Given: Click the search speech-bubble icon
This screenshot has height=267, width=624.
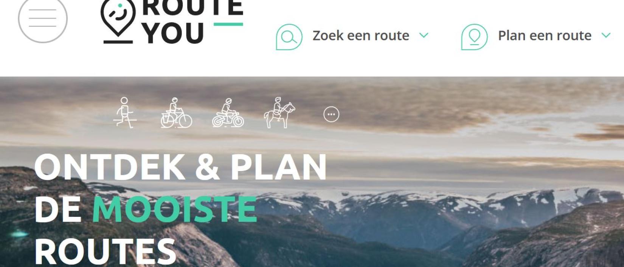Looking at the screenshot, I should (289, 37).
